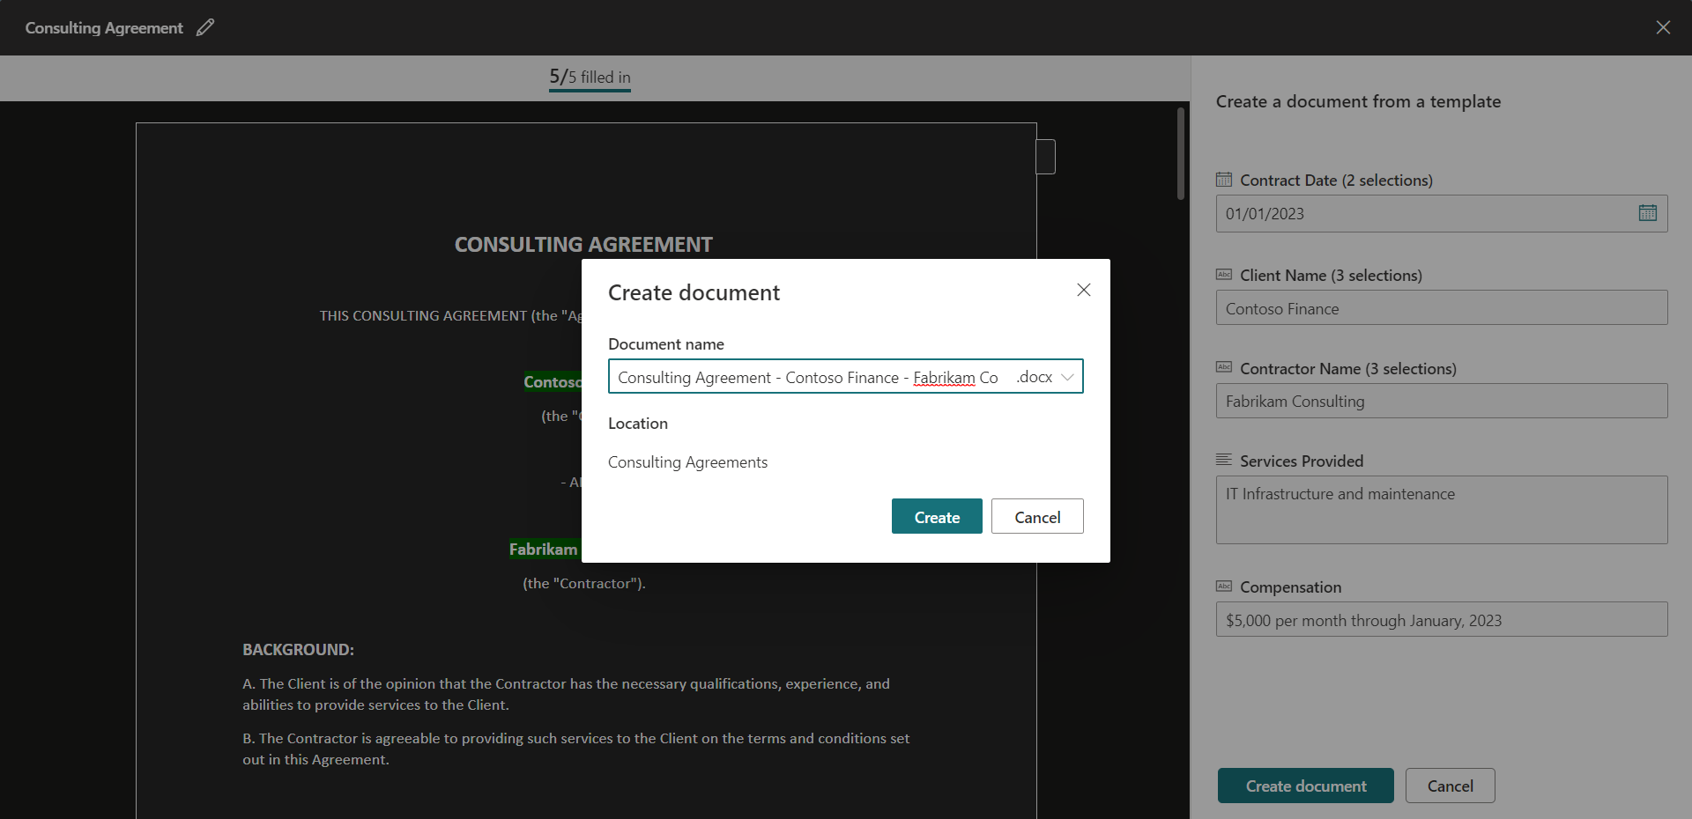Click the Services Provided multiline icon
Image resolution: width=1692 pixels, height=819 pixels.
click(x=1224, y=461)
